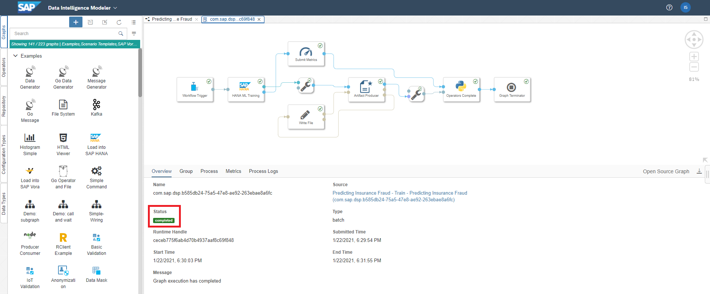The image size is (710, 294).
Task: Click the refresh icon in graphs toolbar
Action: tap(119, 22)
